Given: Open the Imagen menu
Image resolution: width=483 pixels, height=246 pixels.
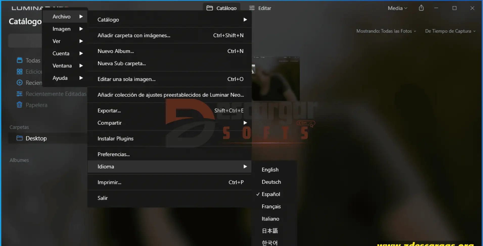Looking at the screenshot, I should tap(61, 29).
